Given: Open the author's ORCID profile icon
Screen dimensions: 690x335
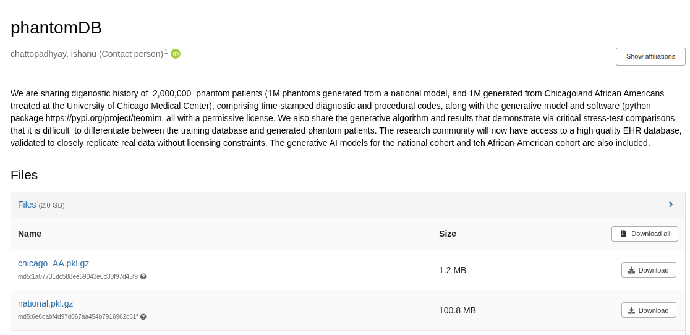Looking at the screenshot, I should (x=176, y=54).
